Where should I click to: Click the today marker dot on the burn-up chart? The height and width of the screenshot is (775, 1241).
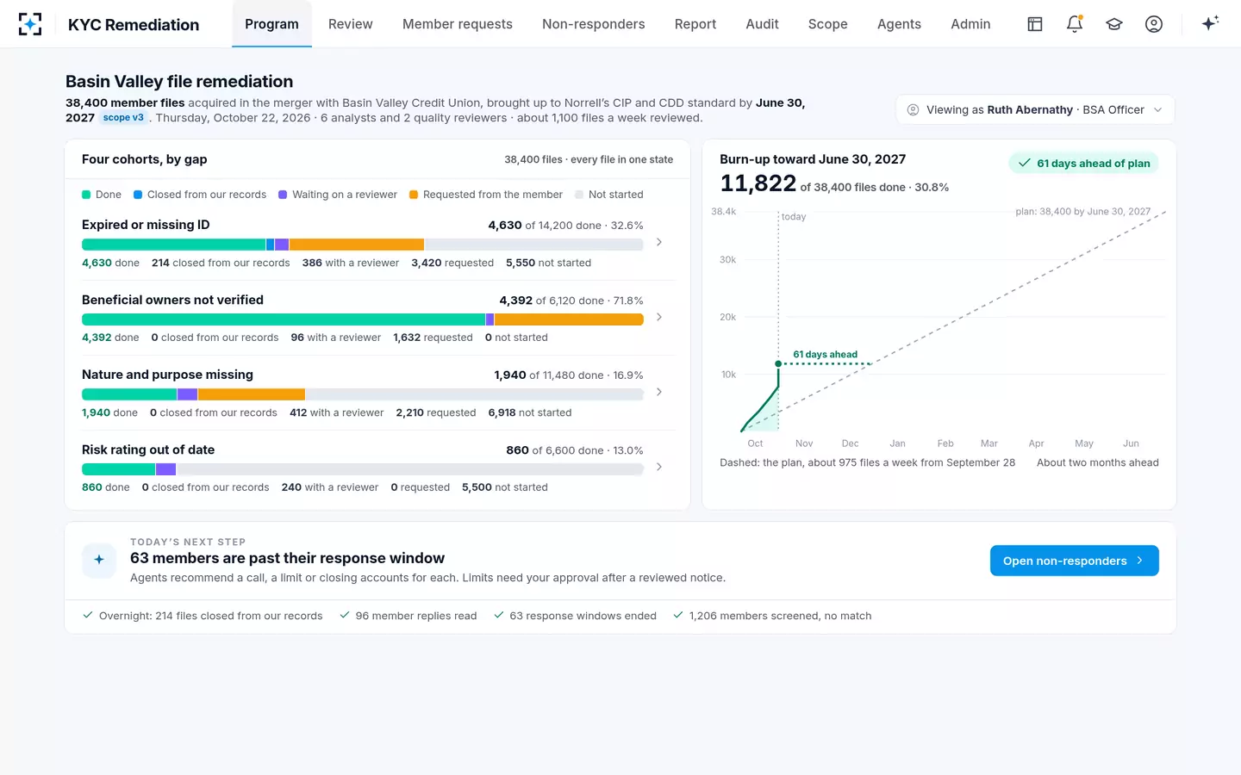[x=778, y=363]
